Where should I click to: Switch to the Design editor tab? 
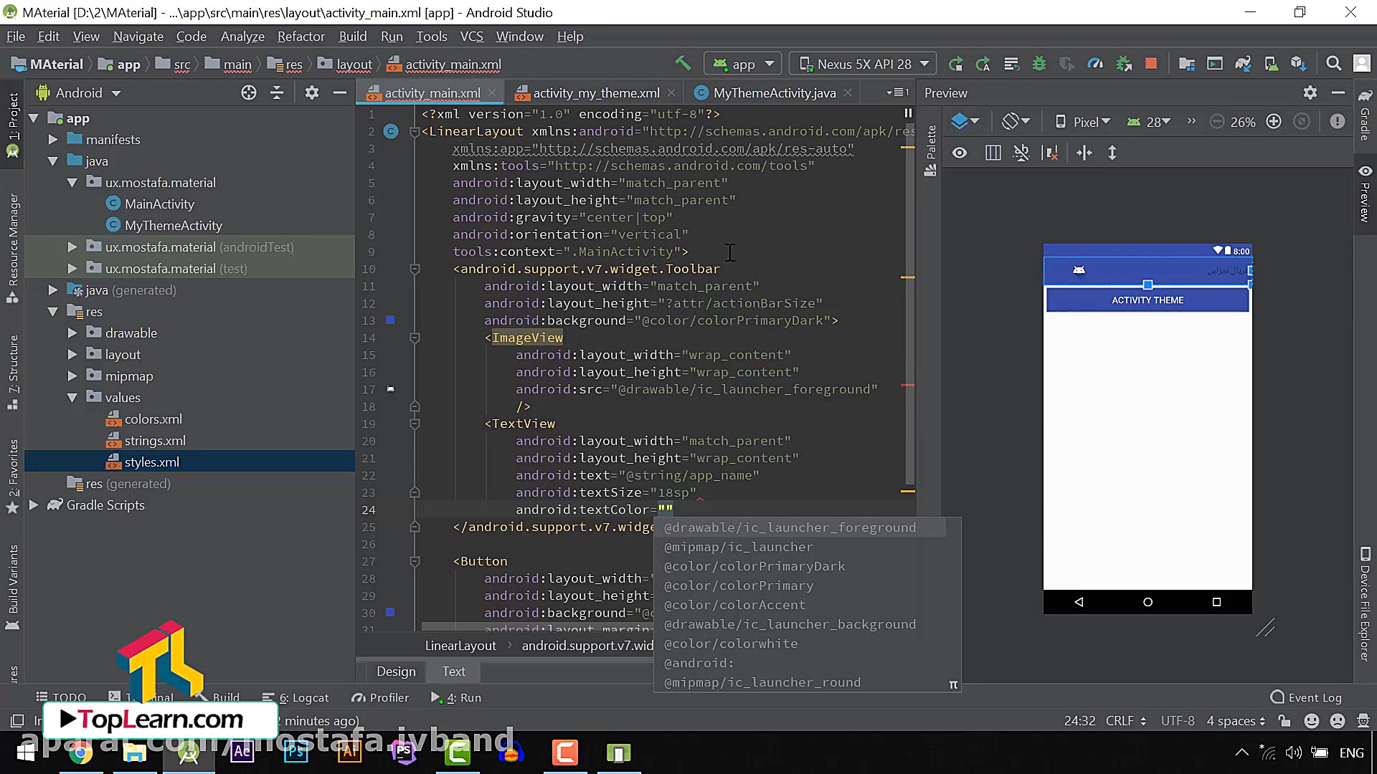point(396,672)
